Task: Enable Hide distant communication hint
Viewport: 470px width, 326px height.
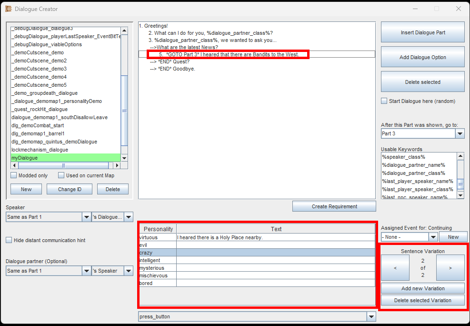Action: click(9, 240)
